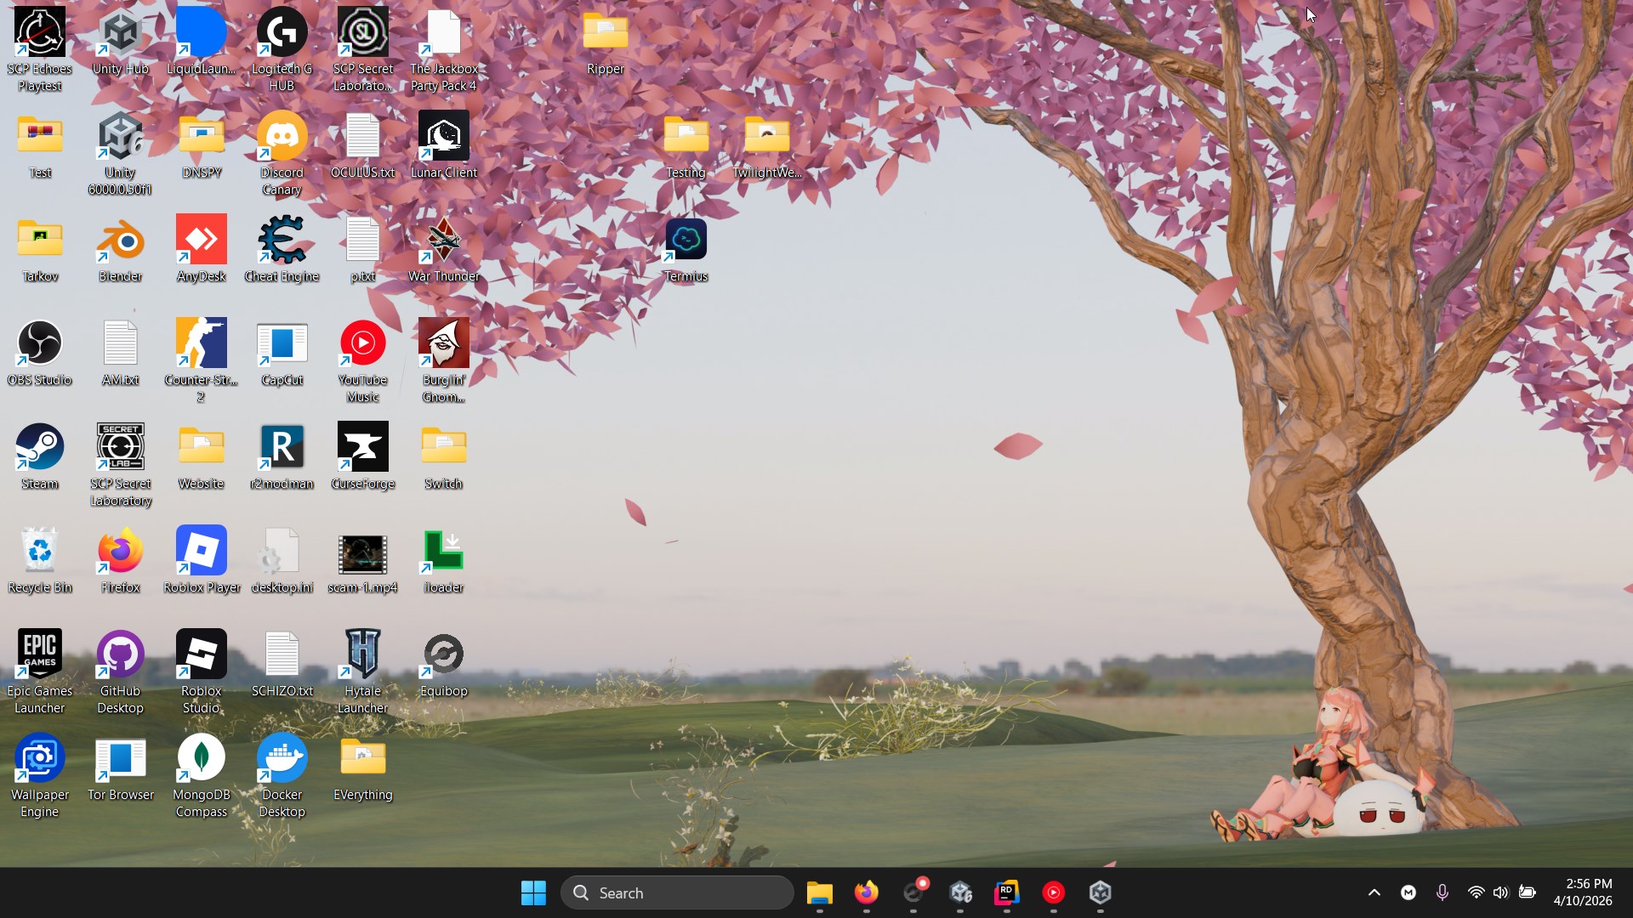Open the GitHub Desktop shortcut

coord(120,671)
